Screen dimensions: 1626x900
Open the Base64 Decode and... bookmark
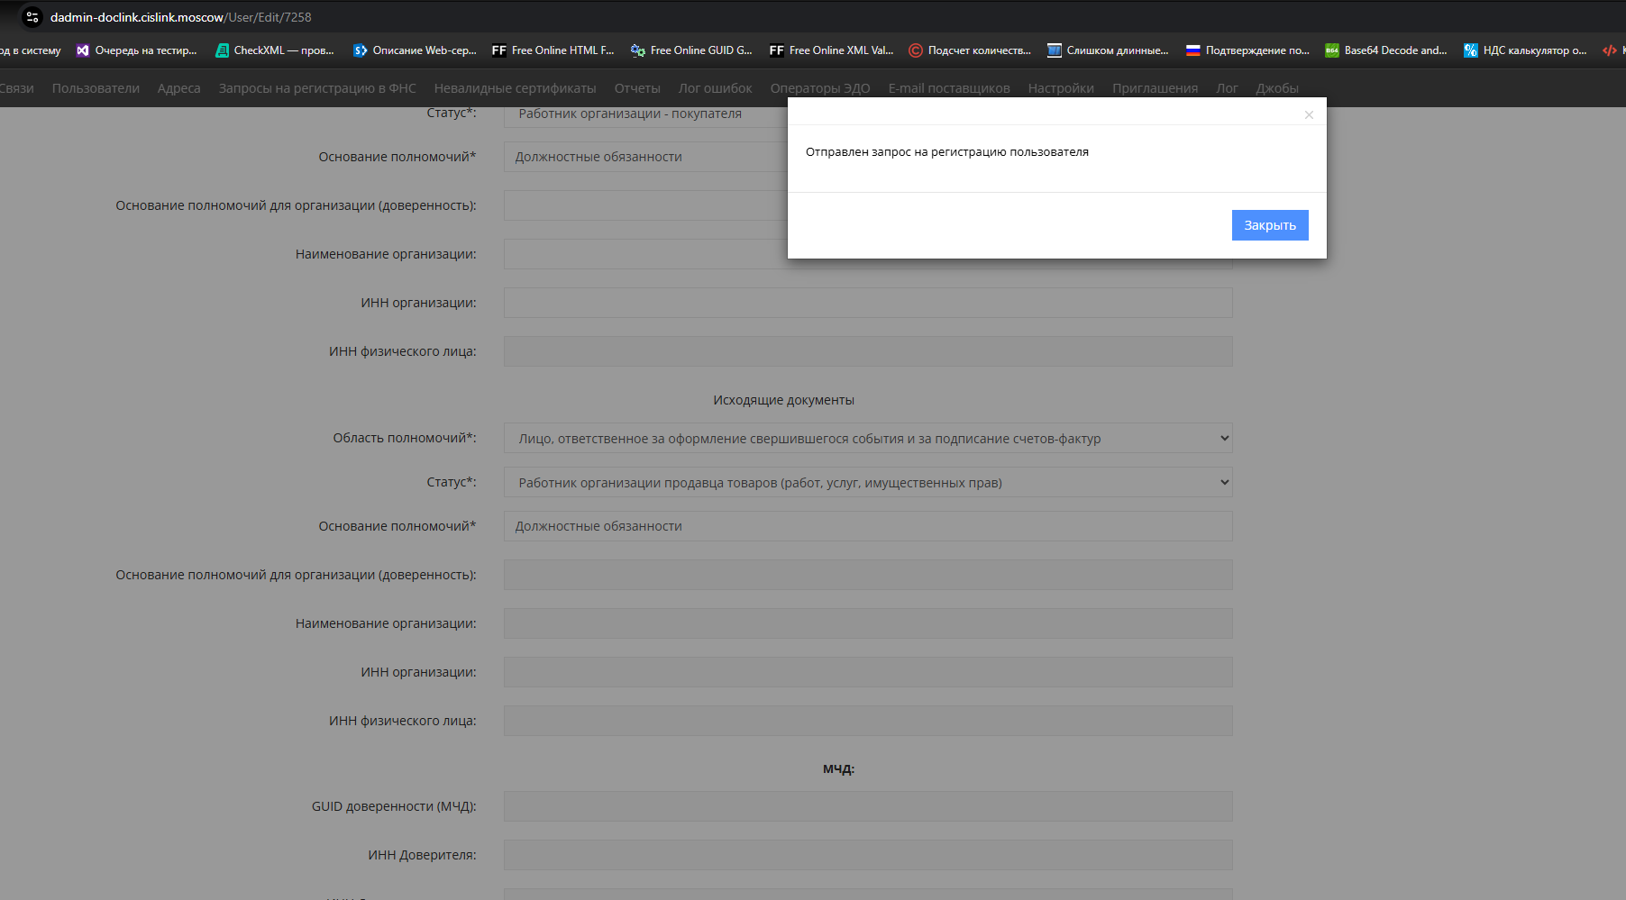click(1386, 50)
